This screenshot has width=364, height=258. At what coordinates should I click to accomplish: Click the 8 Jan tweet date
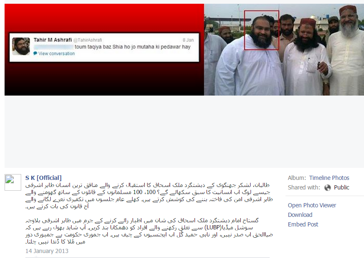click(x=188, y=40)
